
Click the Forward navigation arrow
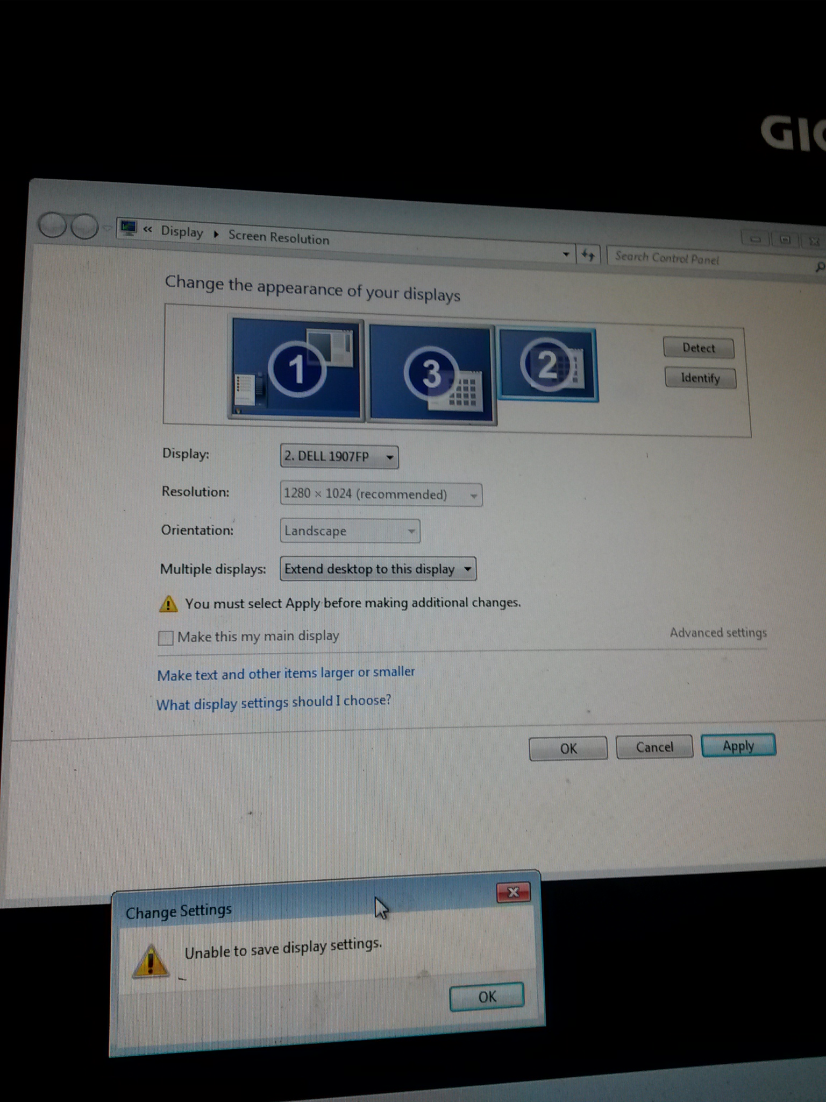84,227
